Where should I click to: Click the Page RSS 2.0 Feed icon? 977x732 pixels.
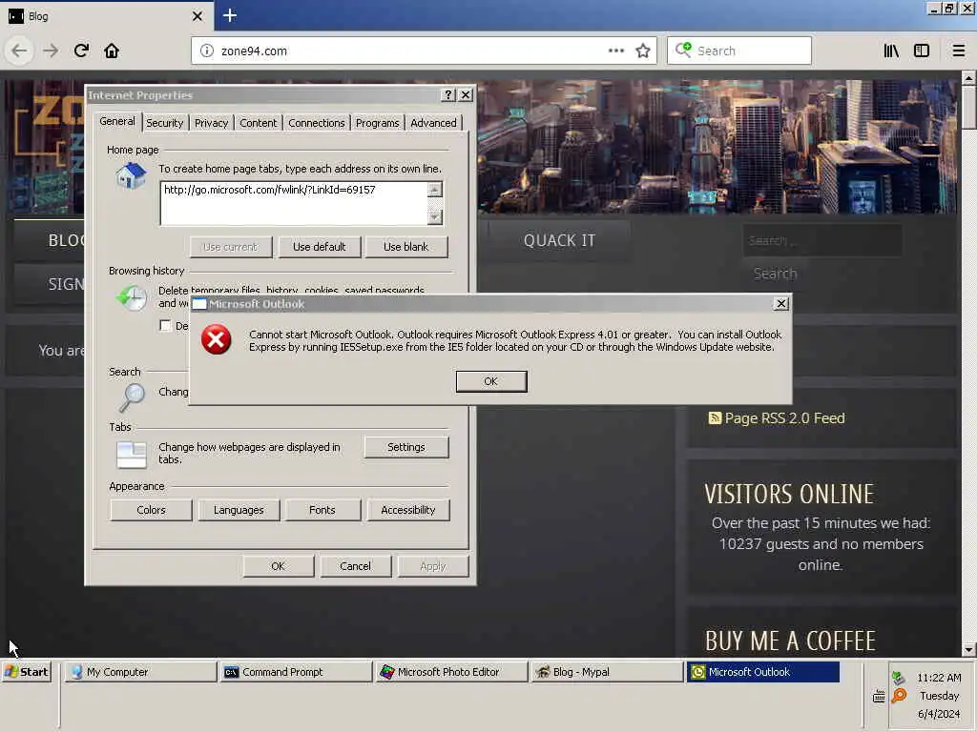coord(714,417)
